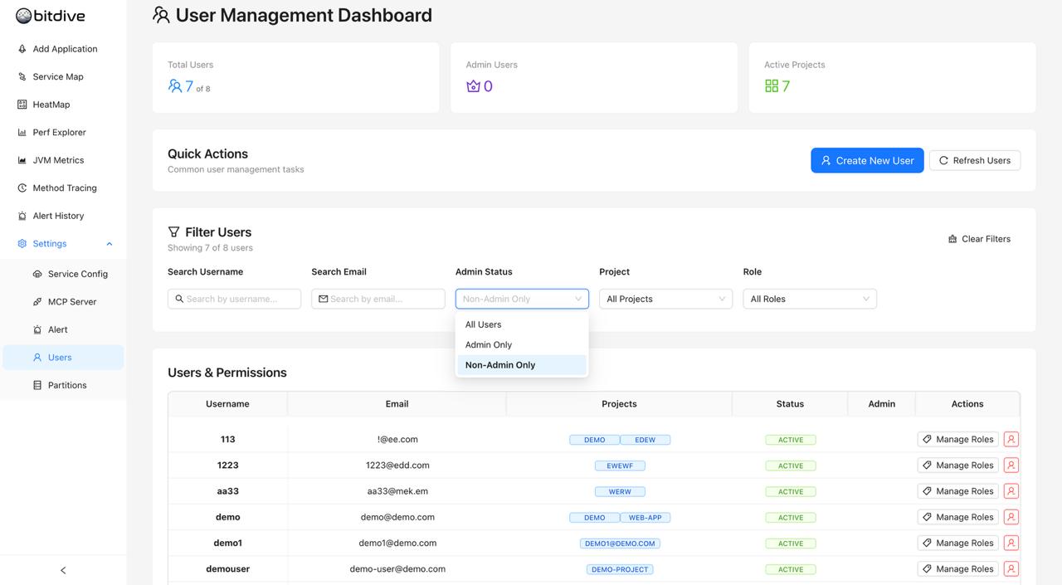The width and height of the screenshot is (1062, 585).
Task: Click the EWEWF project tag
Action: click(620, 466)
